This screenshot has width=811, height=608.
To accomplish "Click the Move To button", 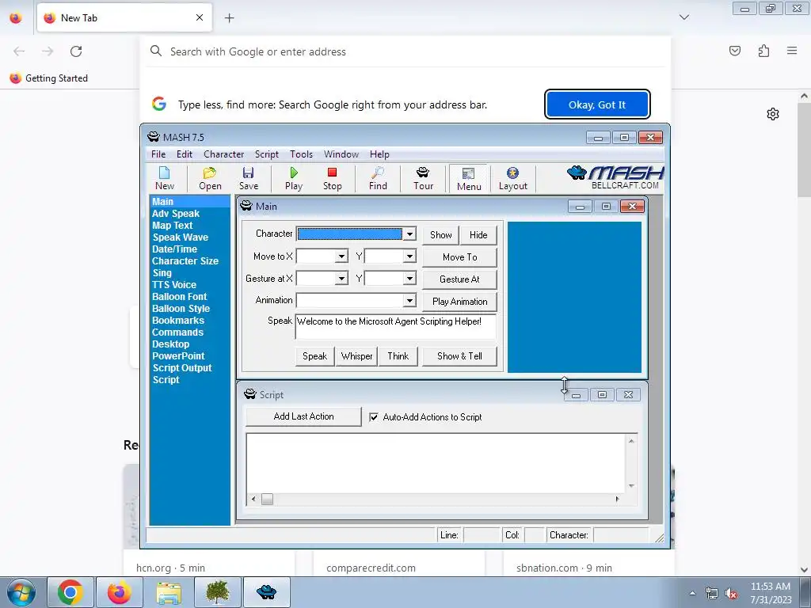I will [460, 257].
